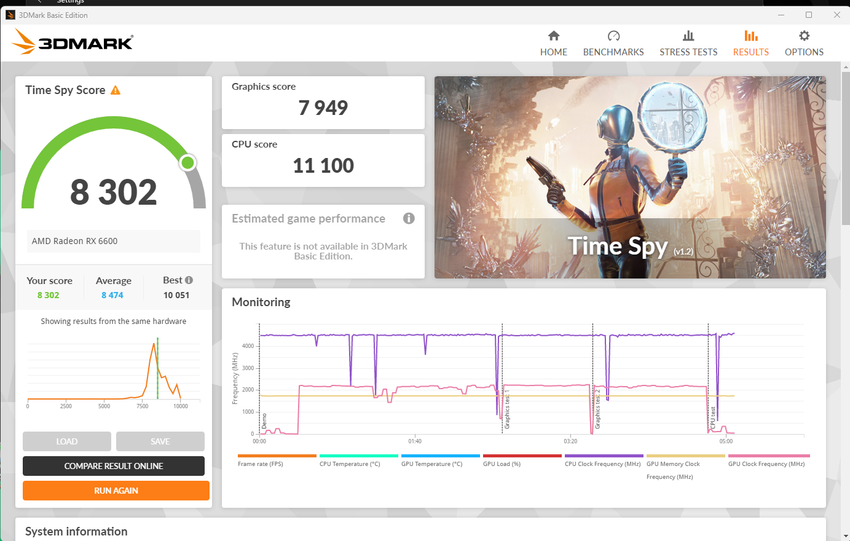Viewport: 850px width, 541px height.
Task: Click the CPU score value 11 100
Action: (323, 165)
